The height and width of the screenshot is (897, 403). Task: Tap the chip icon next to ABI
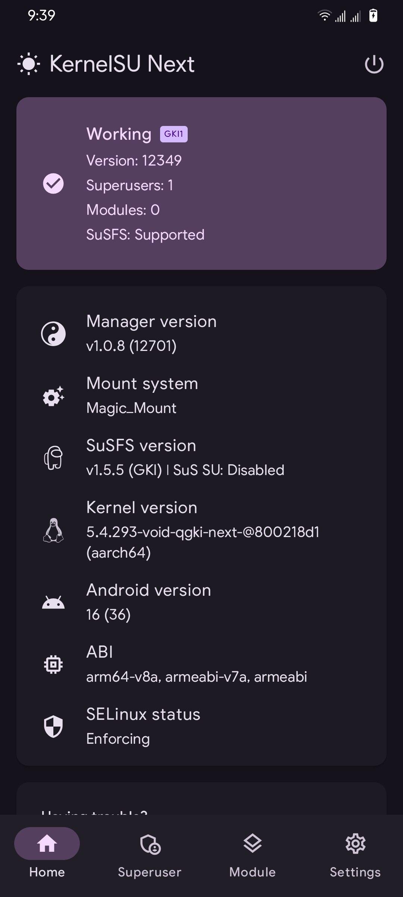(x=53, y=664)
